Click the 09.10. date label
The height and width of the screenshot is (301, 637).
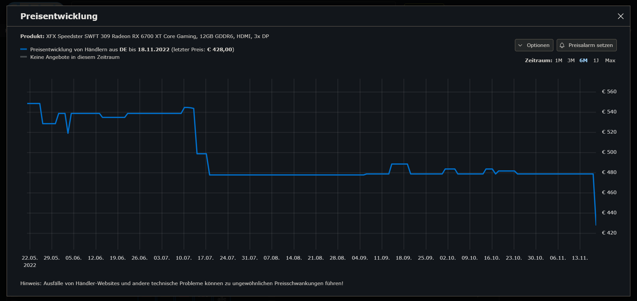click(x=470, y=258)
